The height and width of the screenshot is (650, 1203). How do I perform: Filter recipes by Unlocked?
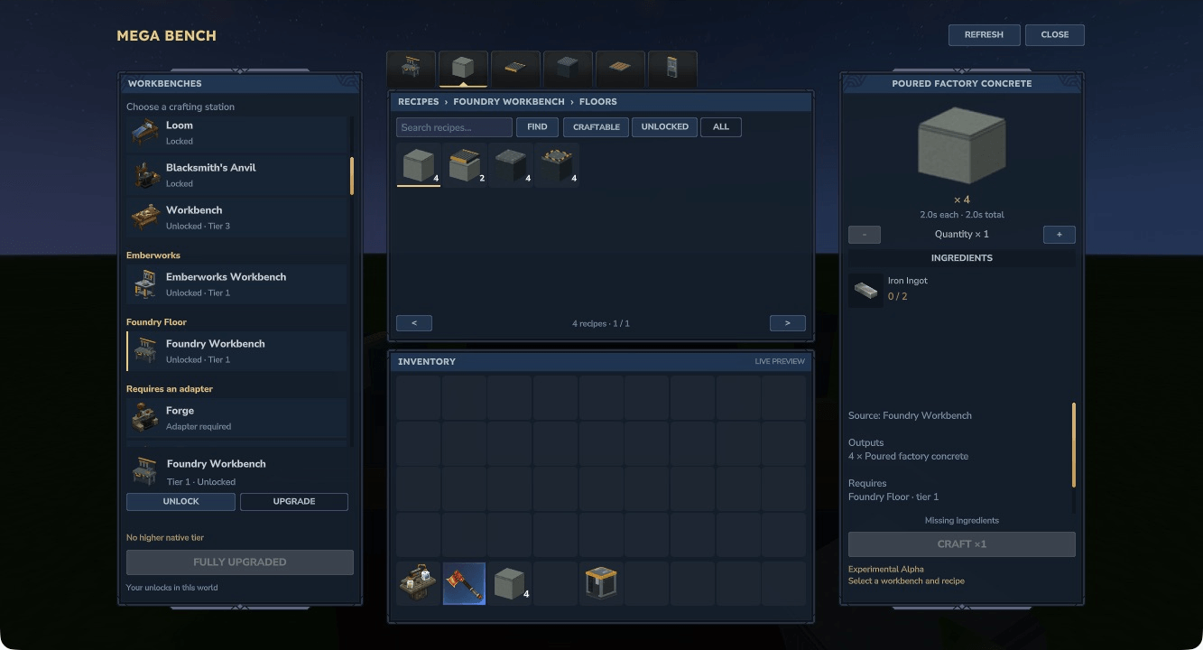click(665, 127)
